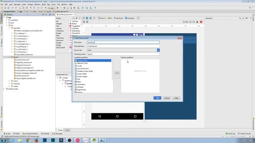Open the File menu
This screenshot has width=255, height=143.
[2, 4]
